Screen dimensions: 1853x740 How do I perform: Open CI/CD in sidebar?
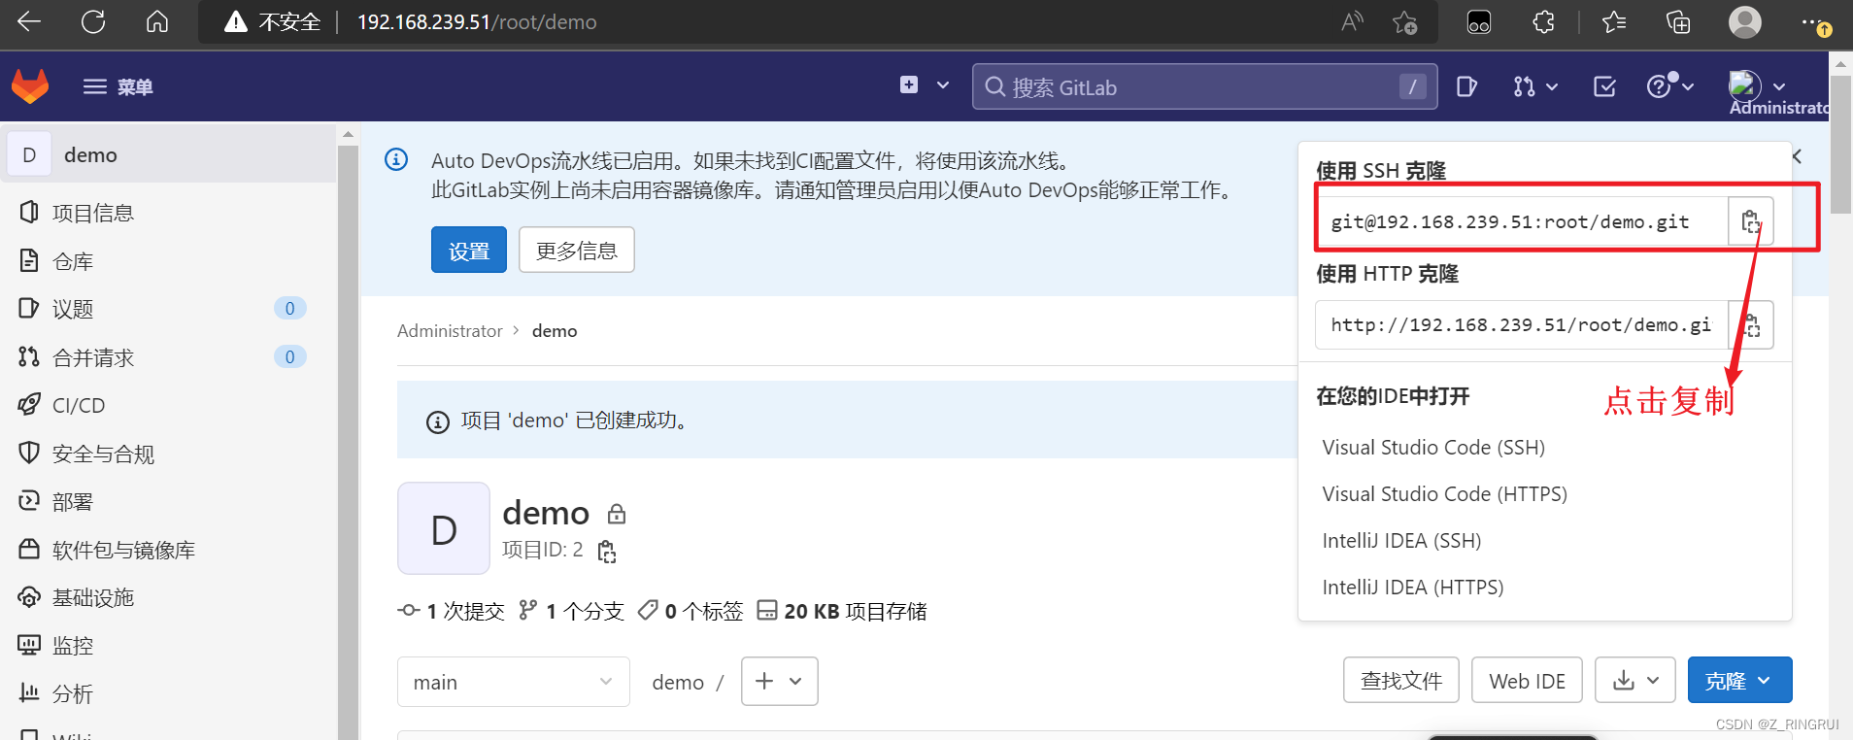click(x=79, y=405)
